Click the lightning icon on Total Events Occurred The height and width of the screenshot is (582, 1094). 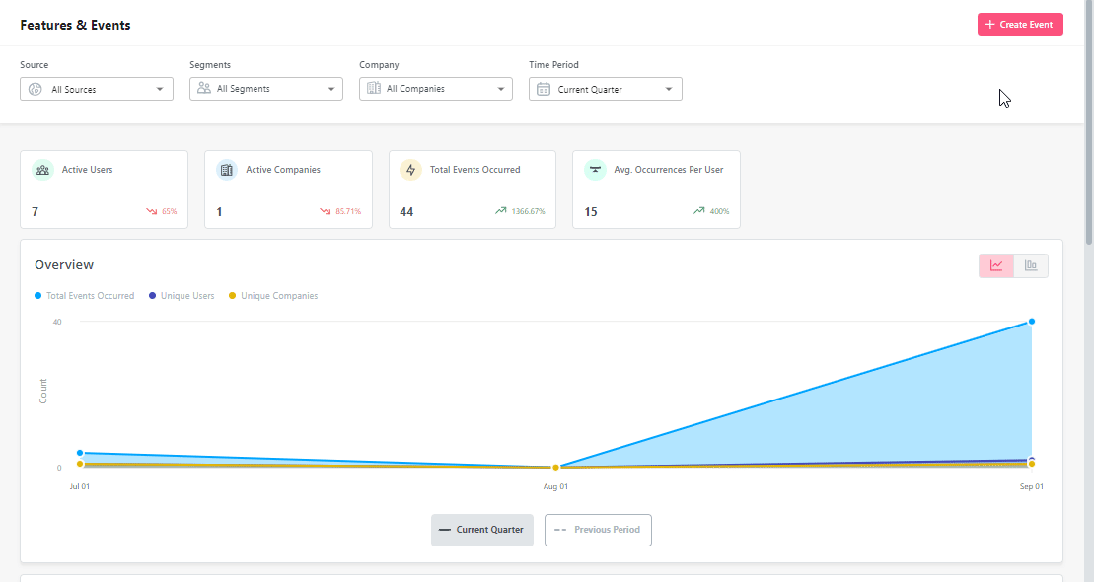pyautogui.click(x=410, y=169)
